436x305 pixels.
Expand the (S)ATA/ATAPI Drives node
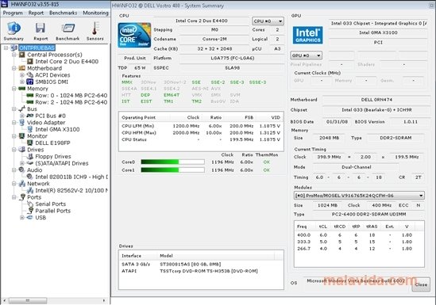(x=22, y=163)
